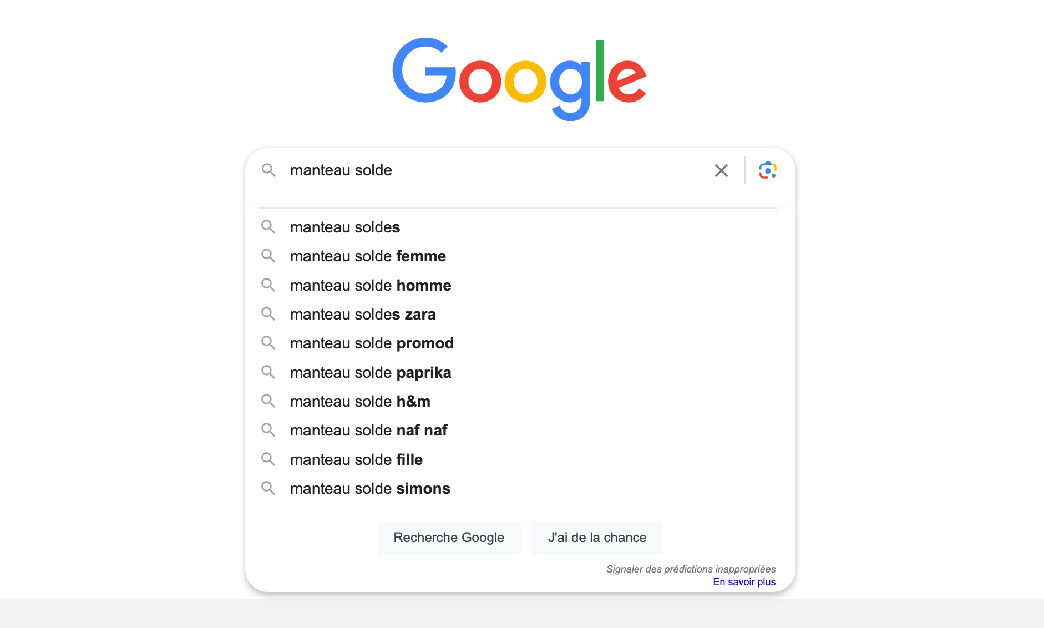Click the magnifier icon beside 'manteau solde femme'
This screenshot has height=628, width=1044.
(x=268, y=256)
